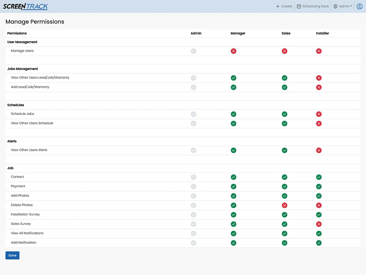
Task: Toggle Manager permission for Add Lead/Job/Warranty
Action: [233, 87]
